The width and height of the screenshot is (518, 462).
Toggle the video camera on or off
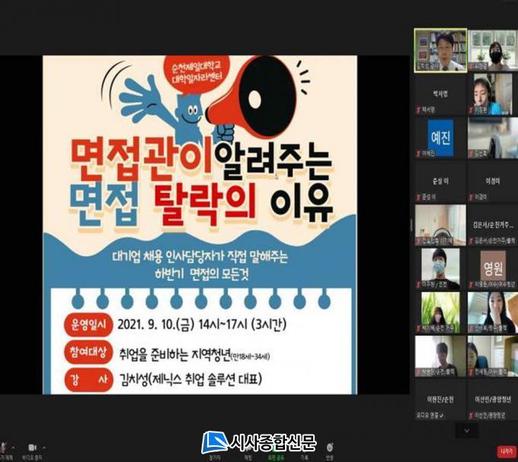pyautogui.click(x=32, y=446)
